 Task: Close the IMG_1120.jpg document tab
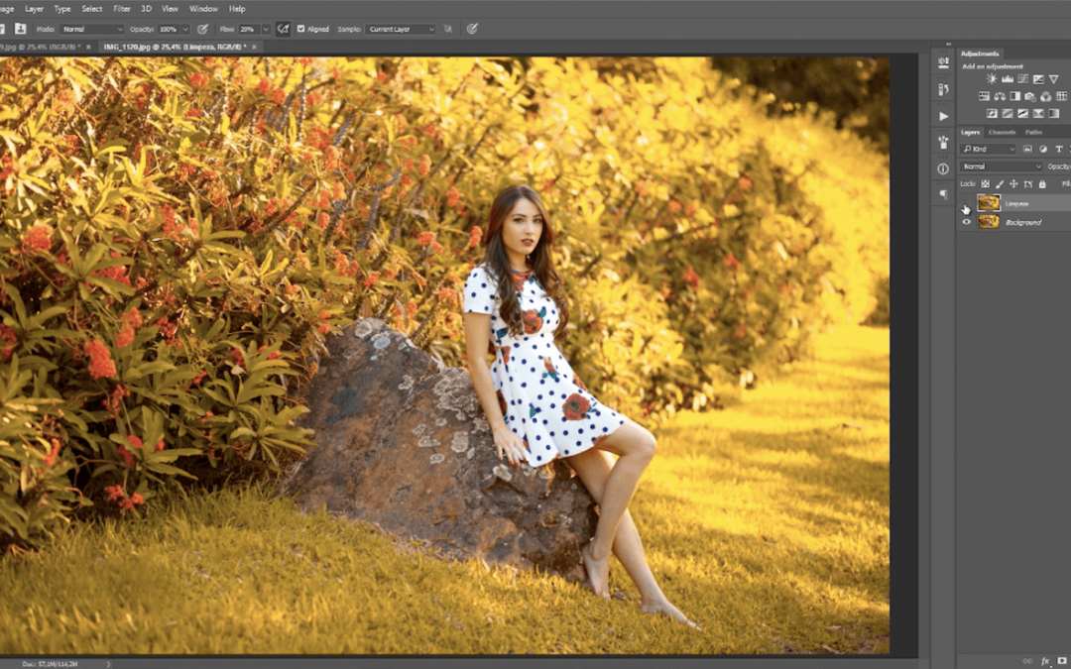(x=254, y=47)
